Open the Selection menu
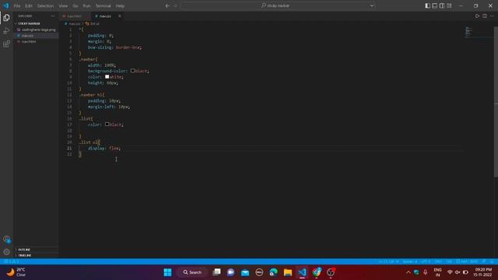Screen dimensions: 498x280 pyautogui.click(x=45, y=5)
